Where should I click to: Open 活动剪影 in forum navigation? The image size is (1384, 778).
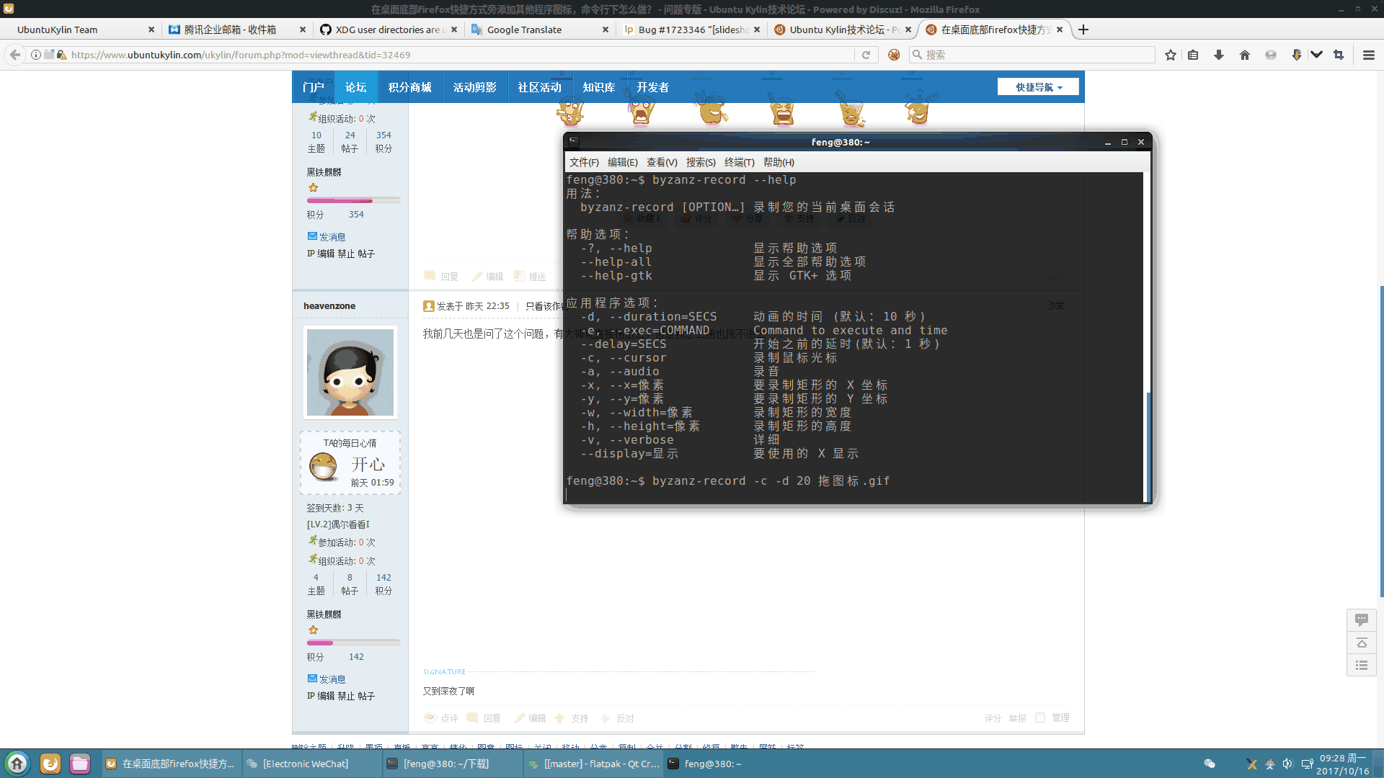(474, 87)
